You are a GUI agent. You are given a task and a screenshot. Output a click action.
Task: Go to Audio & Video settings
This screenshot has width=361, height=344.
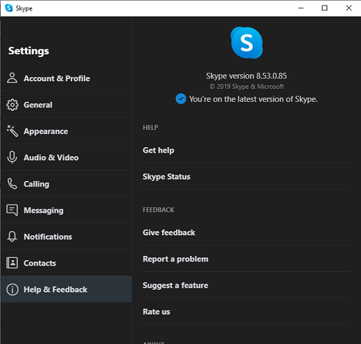click(x=66, y=158)
